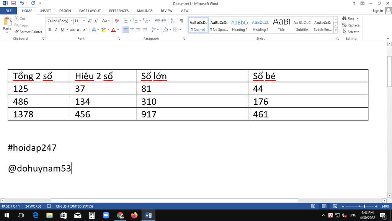Screen dimensions: 392x221
Task: Open Calculator from the taskbar
Action: (x=92, y=215)
